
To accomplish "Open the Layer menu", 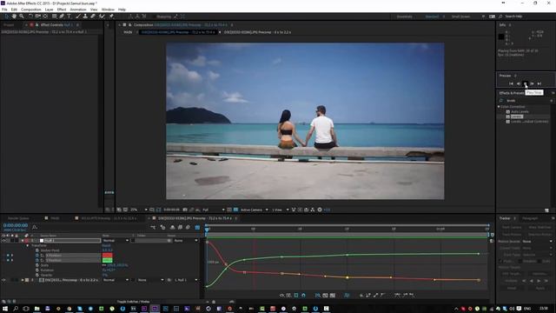I will tap(49, 10).
